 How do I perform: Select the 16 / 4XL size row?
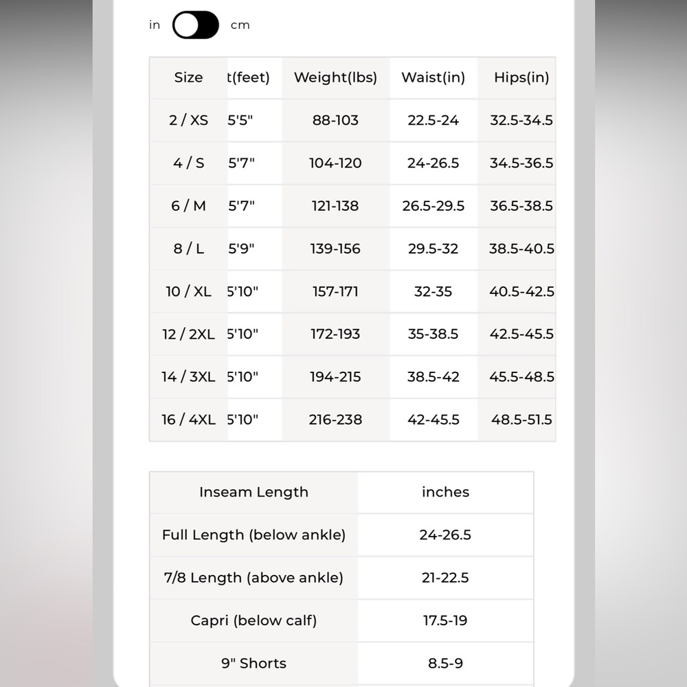tap(352, 420)
